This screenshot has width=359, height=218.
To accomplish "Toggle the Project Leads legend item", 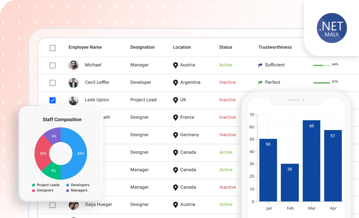I will (46, 185).
